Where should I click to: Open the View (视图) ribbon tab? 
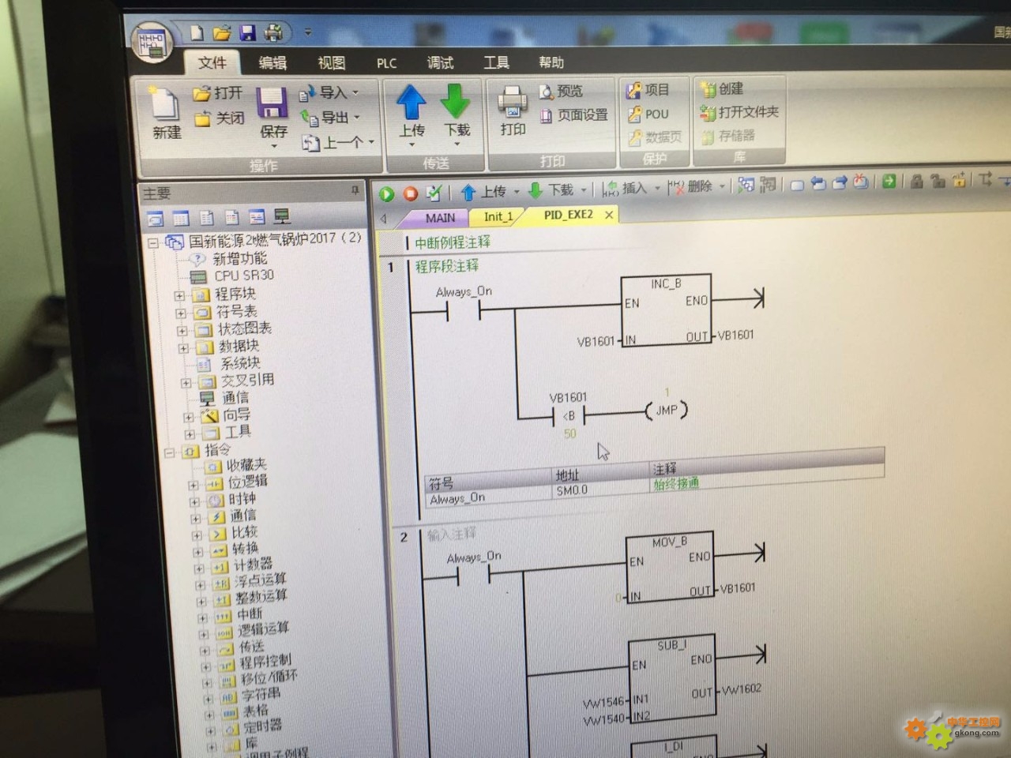point(331,63)
